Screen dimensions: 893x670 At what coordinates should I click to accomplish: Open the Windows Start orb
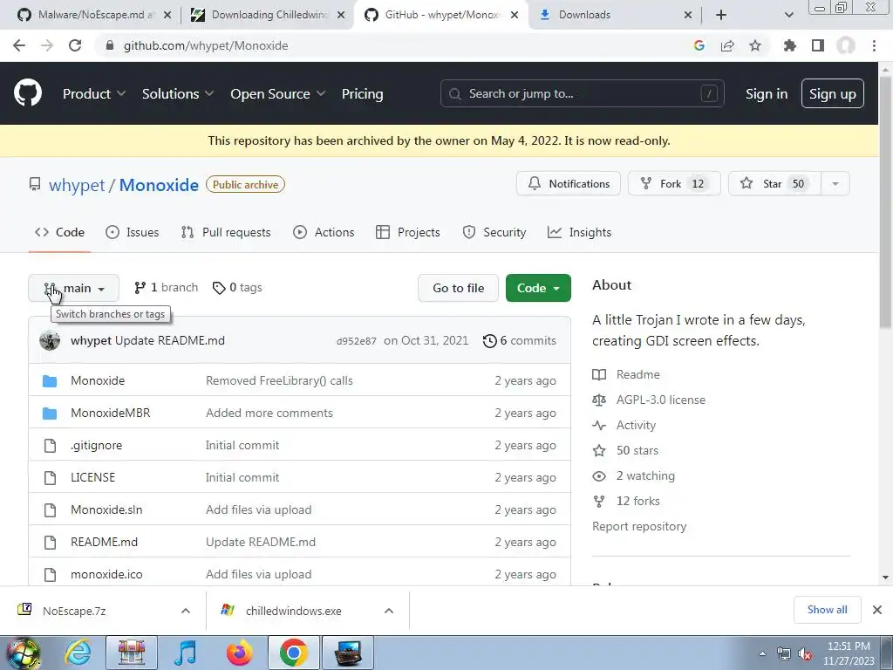pos(23,653)
